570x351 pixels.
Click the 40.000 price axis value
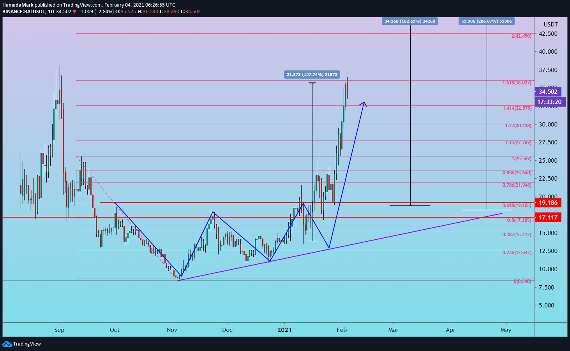click(x=548, y=52)
